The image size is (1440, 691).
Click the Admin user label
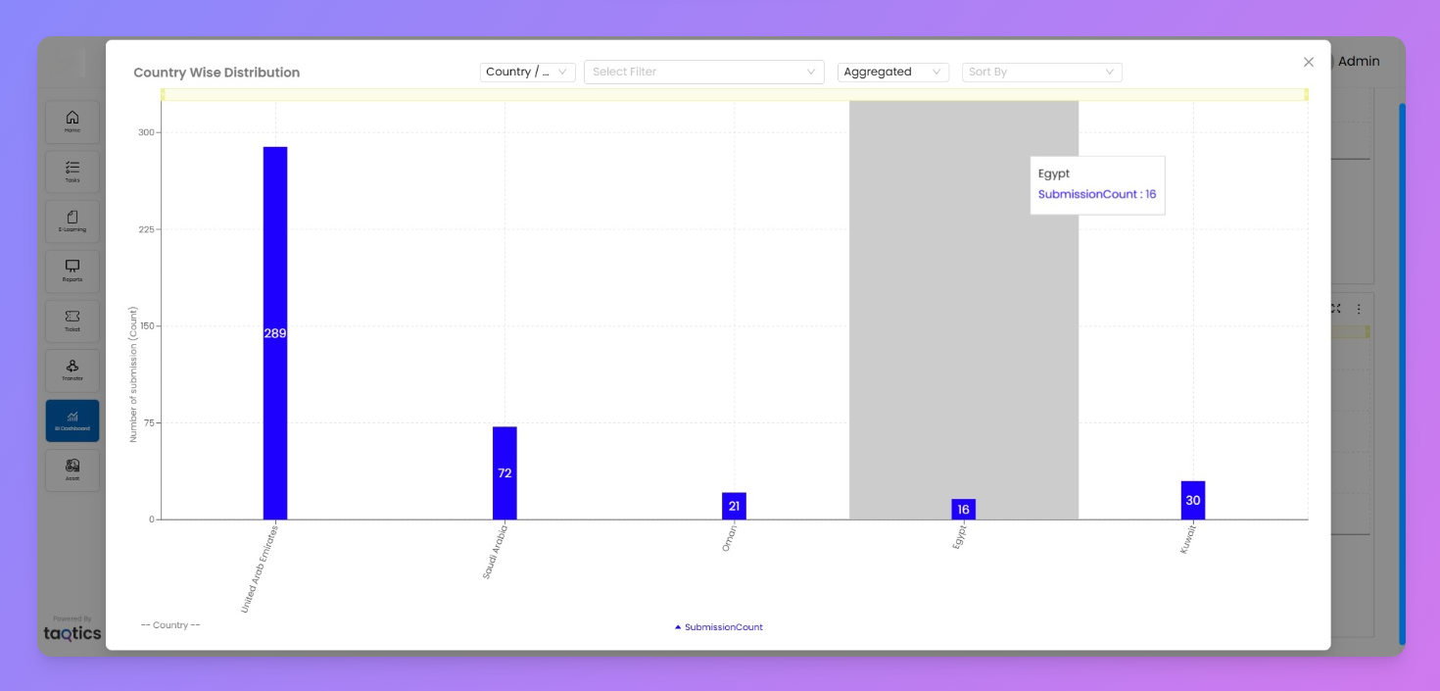click(1359, 61)
